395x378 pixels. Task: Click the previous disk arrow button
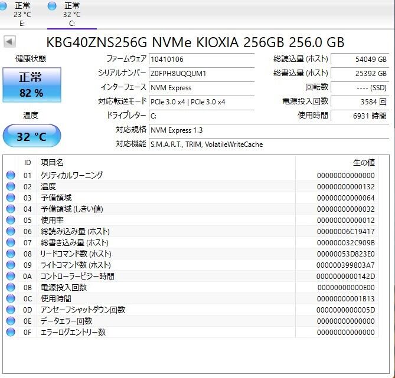click(x=10, y=42)
